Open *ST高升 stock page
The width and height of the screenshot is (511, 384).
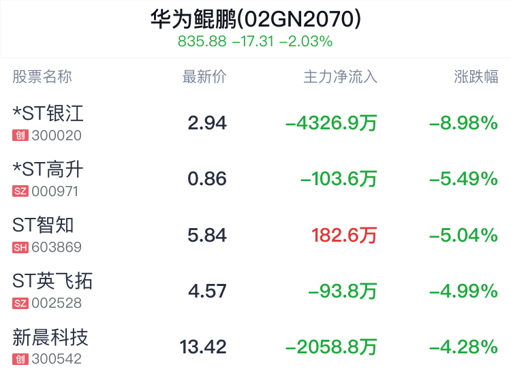click(48, 169)
